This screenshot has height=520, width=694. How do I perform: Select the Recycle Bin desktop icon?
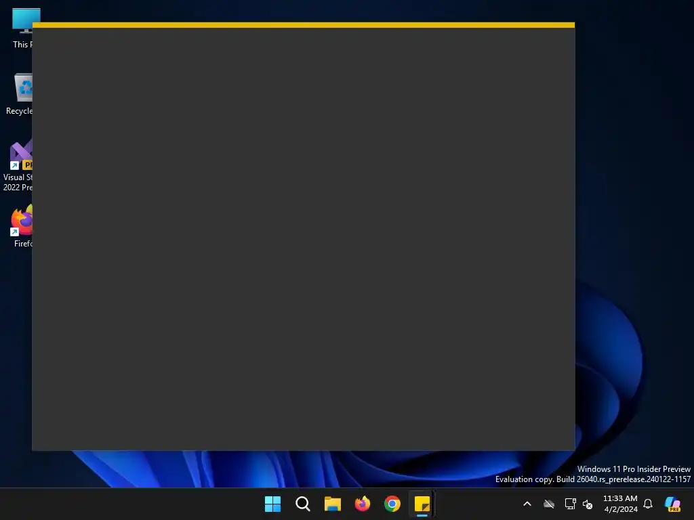(19, 94)
